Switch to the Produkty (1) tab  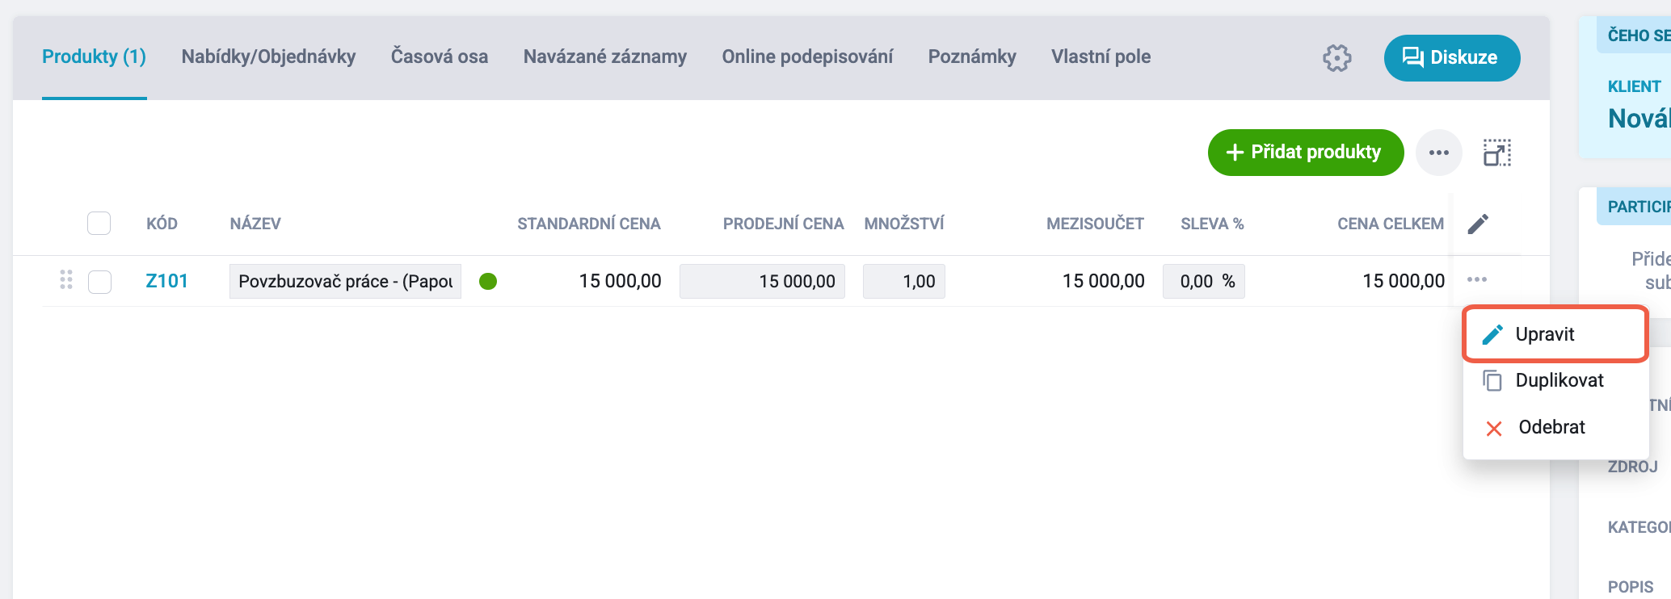[94, 57]
